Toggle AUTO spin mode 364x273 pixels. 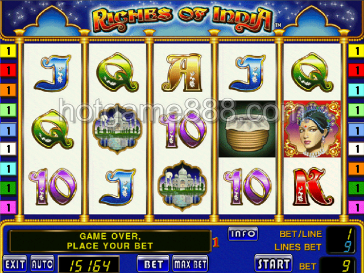42,264
